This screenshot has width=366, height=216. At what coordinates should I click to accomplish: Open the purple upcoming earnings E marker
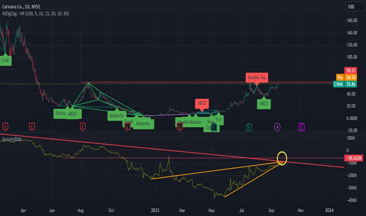pos(301,127)
